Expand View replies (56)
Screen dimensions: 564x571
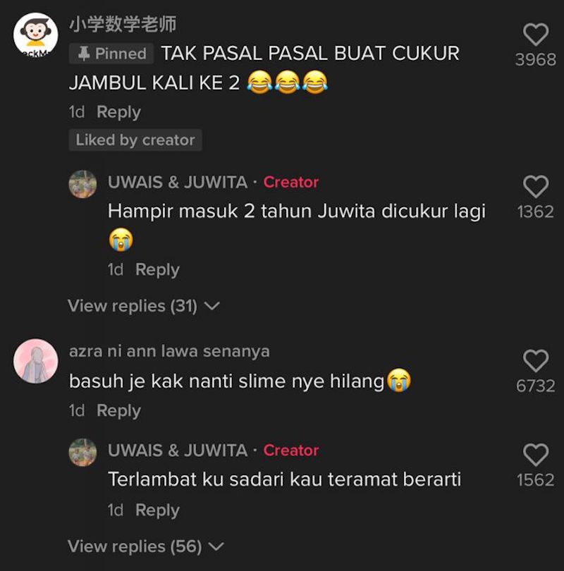point(146,546)
